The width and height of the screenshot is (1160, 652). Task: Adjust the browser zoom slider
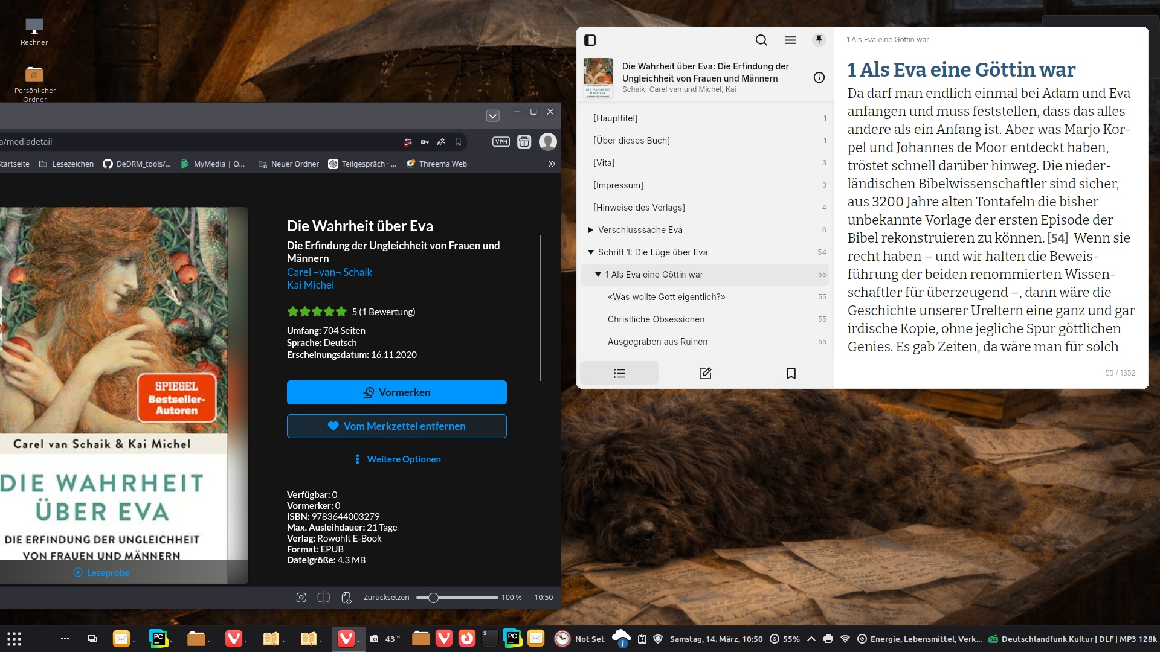[x=433, y=598]
